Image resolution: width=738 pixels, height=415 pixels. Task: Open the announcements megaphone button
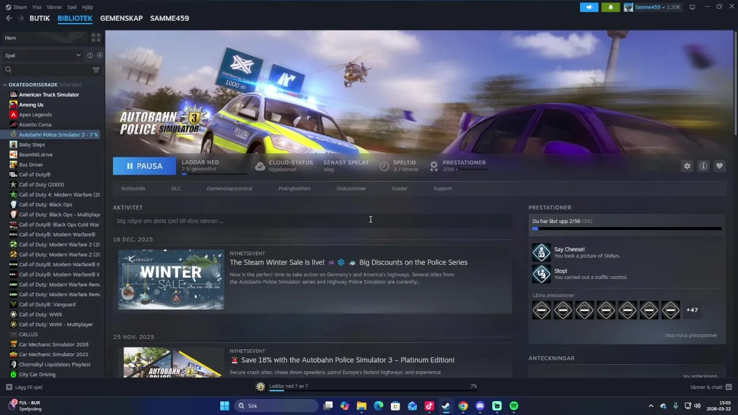pos(589,7)
